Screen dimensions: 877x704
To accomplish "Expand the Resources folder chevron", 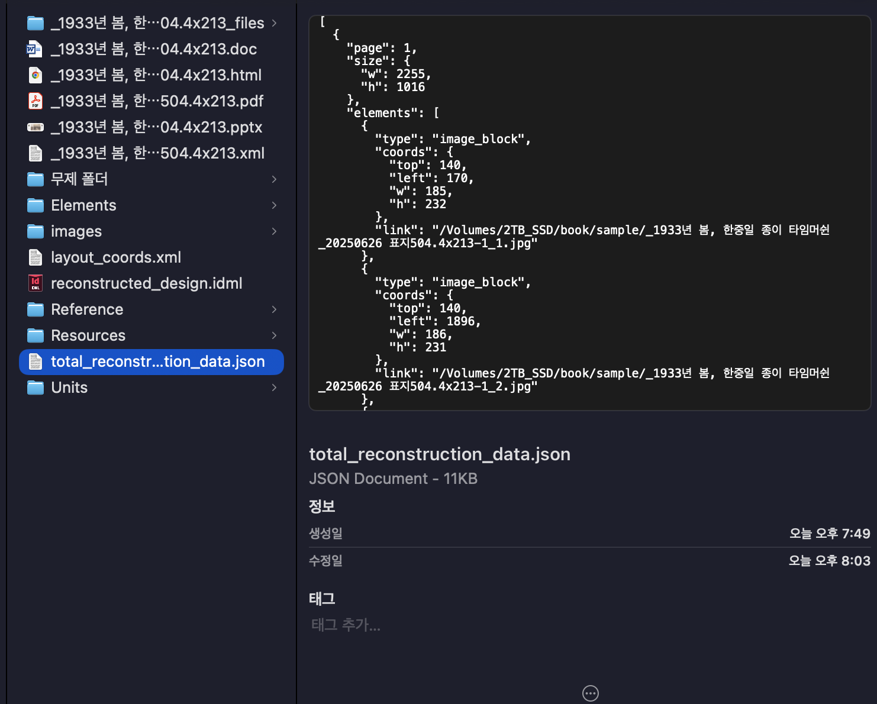I will pyautogui.click(x=273, y=335).
